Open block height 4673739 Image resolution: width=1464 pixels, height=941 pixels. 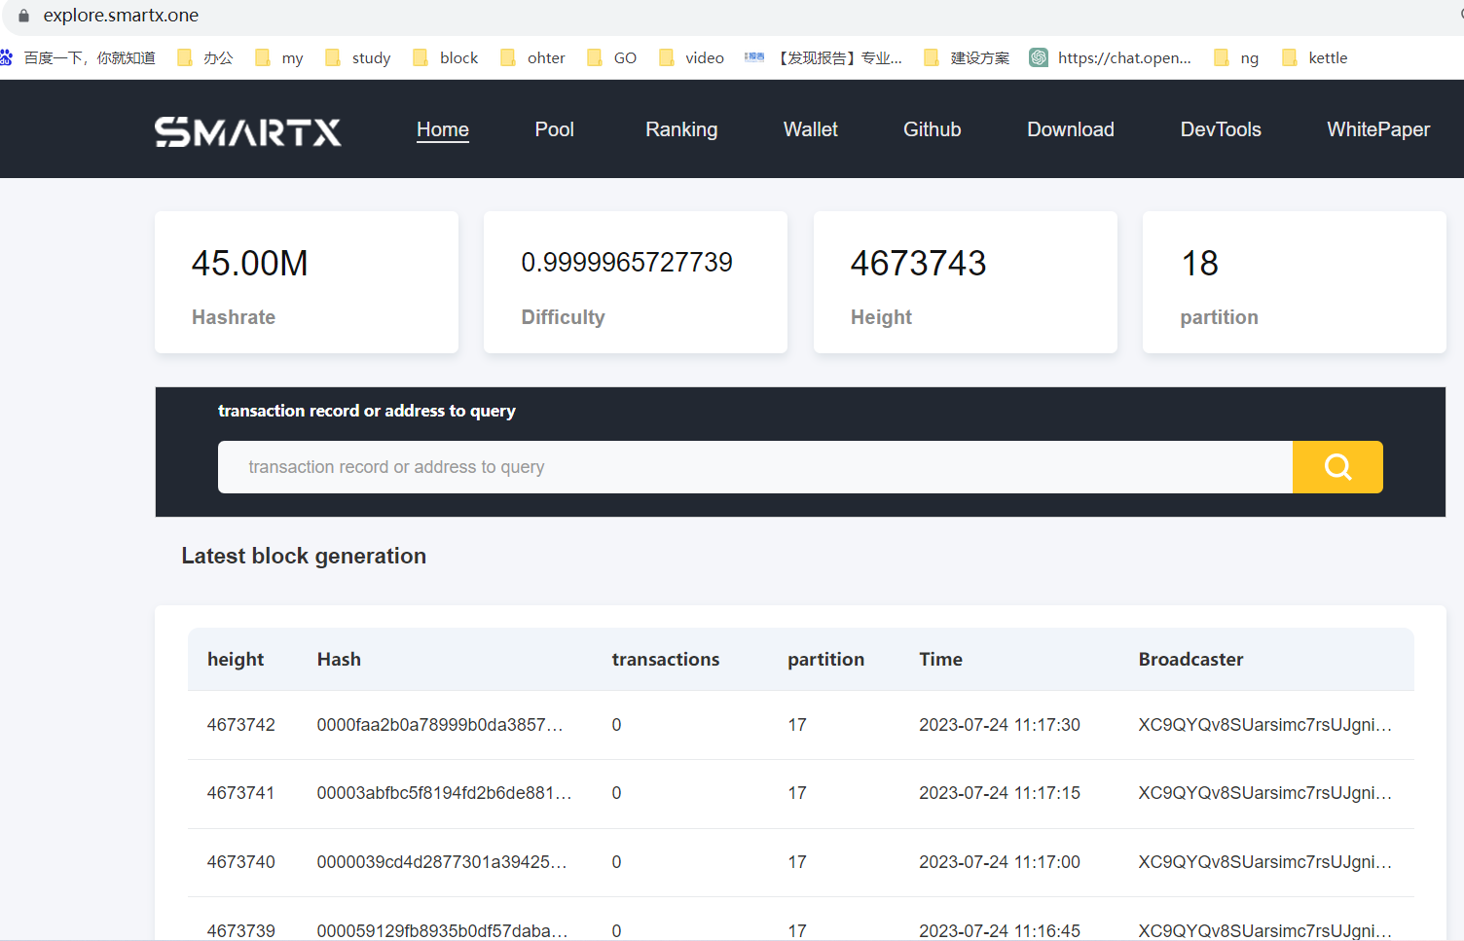pyautogui.click(x=241, y=930)
